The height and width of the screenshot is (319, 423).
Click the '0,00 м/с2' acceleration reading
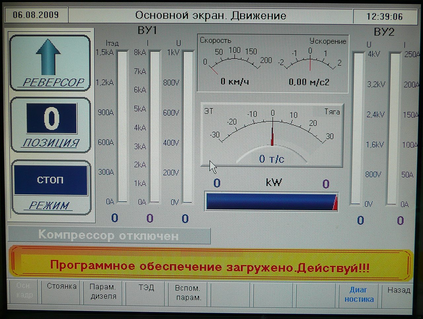(309, 82)
